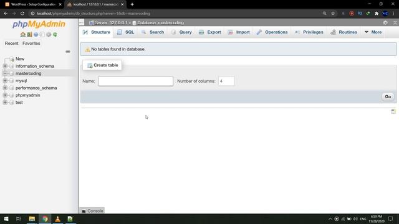Expand the phpmyadmin database node
The image size is (399, 224).
[5, 95]
